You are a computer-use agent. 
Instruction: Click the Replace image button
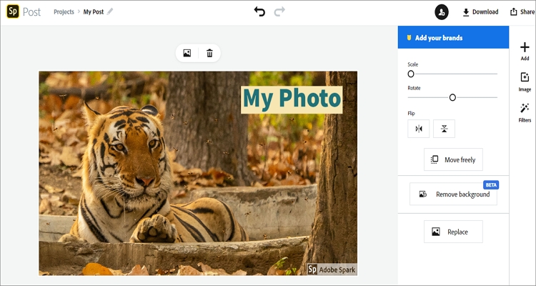point(453,232)
